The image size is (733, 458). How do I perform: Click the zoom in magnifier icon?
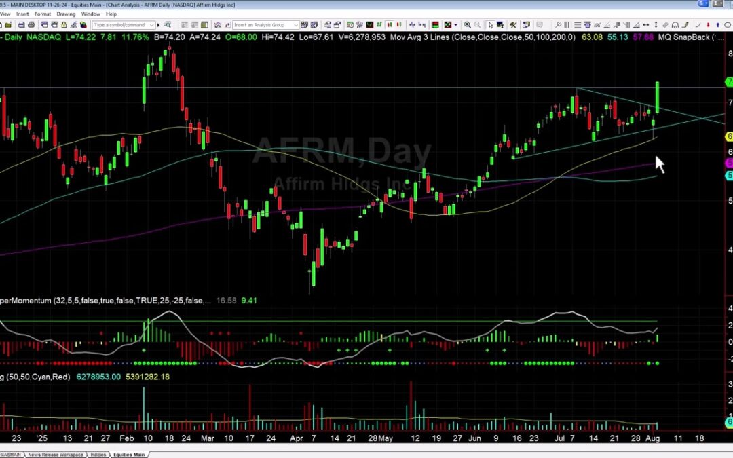[x=468, y=25]
